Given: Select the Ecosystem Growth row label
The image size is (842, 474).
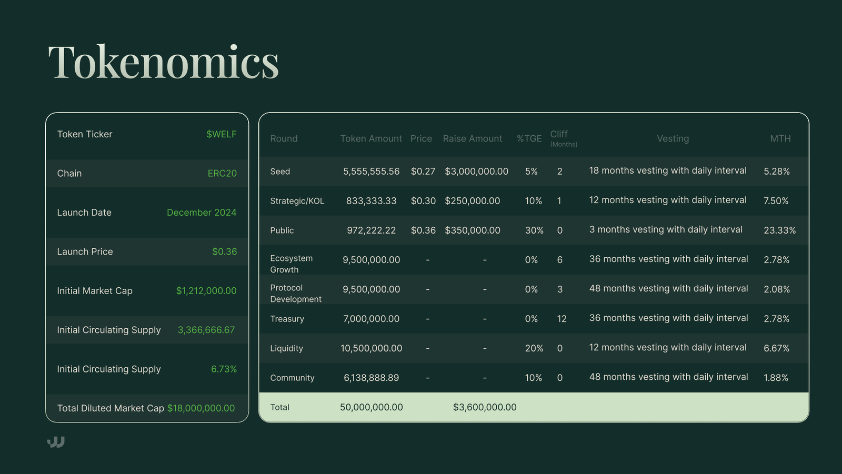Looking at the screenshot, I should (x=292, y=264).
